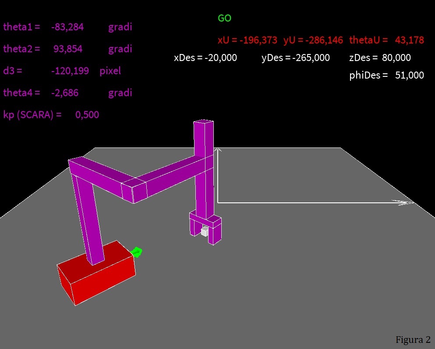This screenshot has width=435, height=349.
Task: Click the kp (SCARA) gain value 0,500
Action: pyautogui.click(x=87, y=115)
